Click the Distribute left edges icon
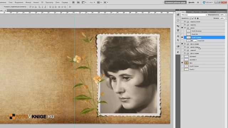The image size is (228, 128). [x=59, y=7]
